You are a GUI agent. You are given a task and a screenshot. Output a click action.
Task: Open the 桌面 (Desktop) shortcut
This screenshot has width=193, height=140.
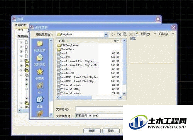[x=40, y=102]
